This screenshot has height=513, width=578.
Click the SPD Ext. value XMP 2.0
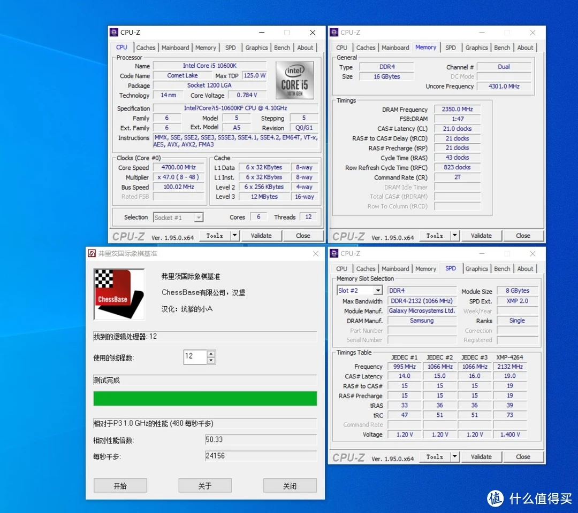(x=517, y=301)
